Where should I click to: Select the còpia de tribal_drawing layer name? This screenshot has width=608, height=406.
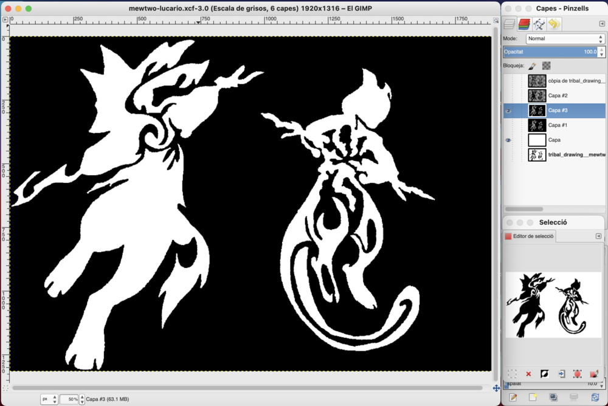(576, 81)
